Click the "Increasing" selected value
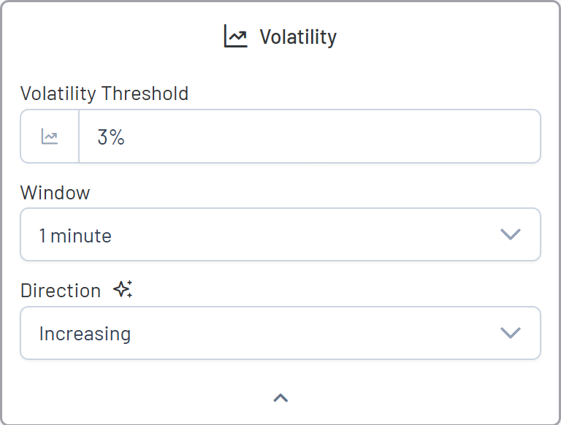Image resolution: width=561 pixels, height=425 pixels. coord(85,334)
